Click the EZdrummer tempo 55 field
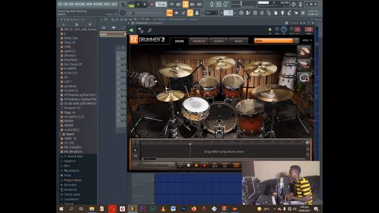 [x=225, y=166]
